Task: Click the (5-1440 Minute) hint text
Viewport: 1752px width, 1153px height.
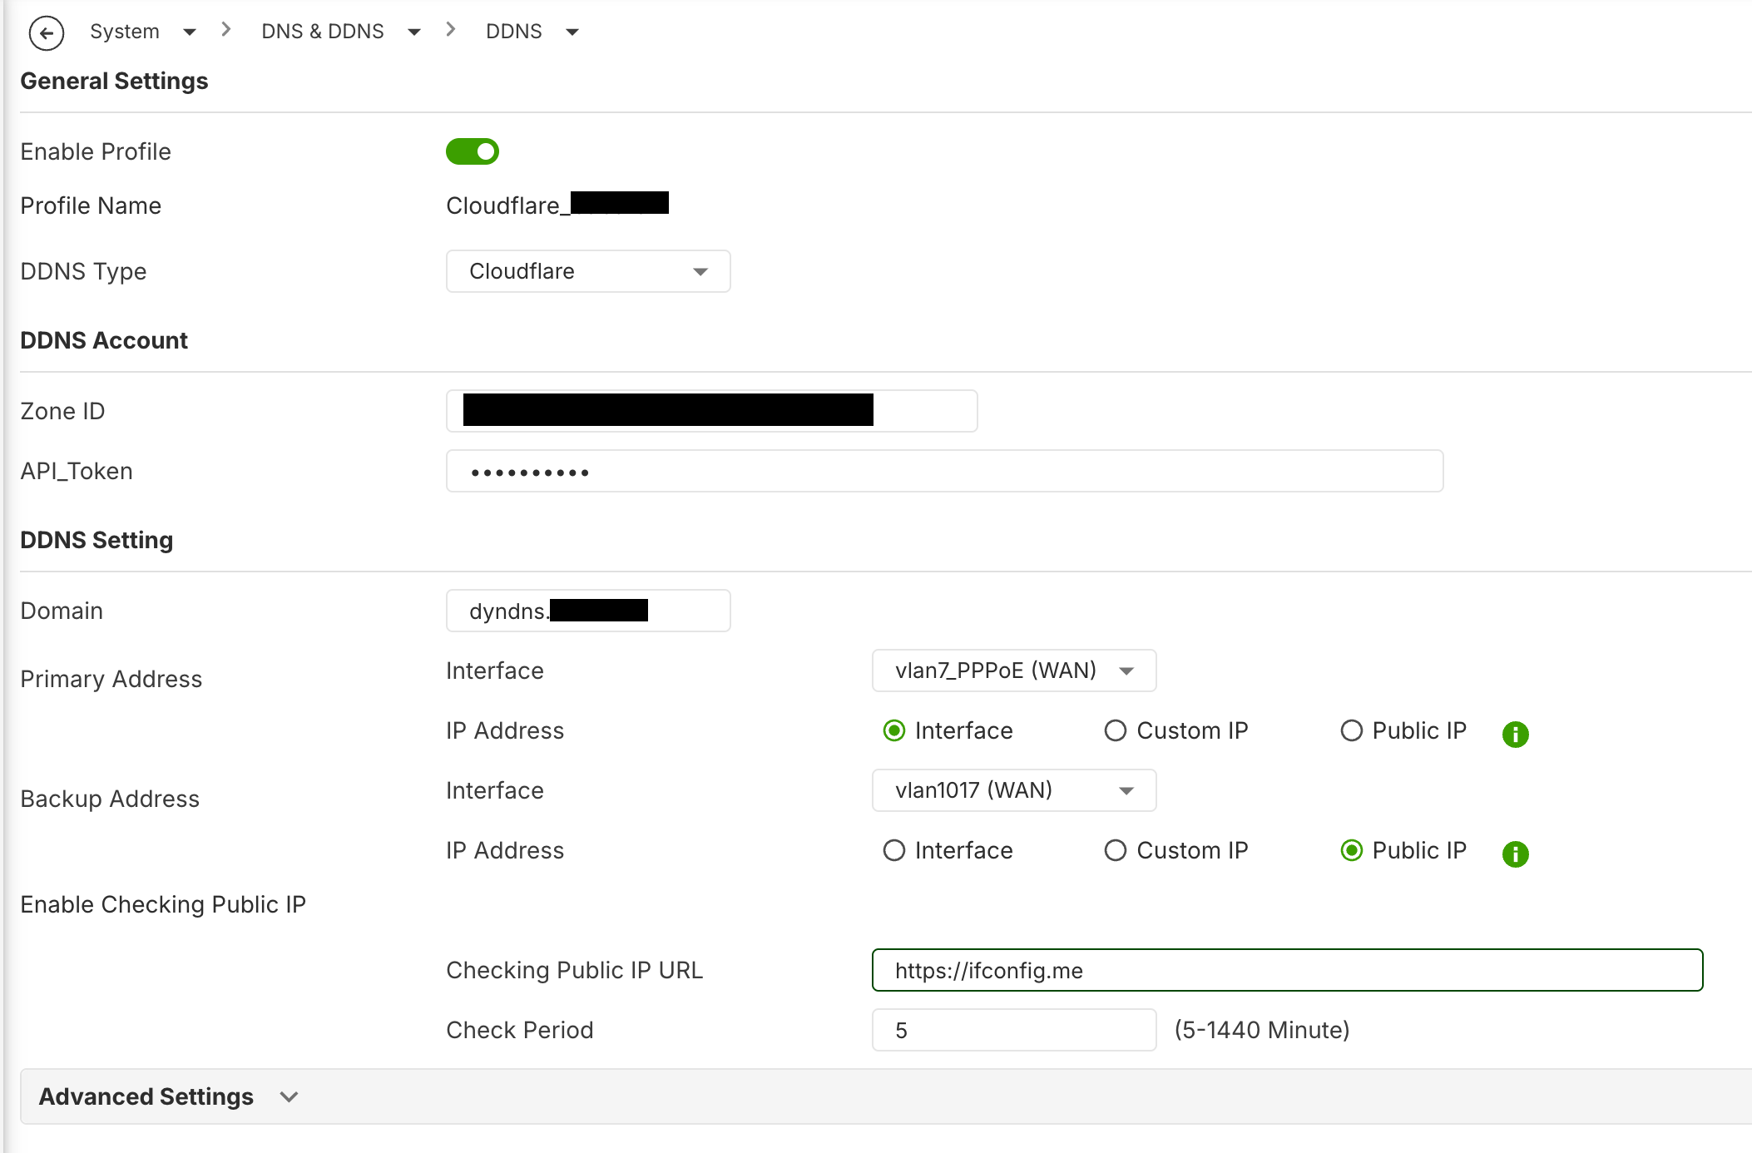Action: (x=1262, y=1030)
